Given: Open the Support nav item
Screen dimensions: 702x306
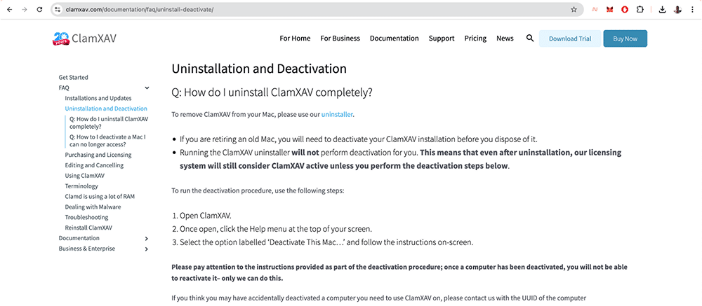Looking at the screenshot, I should (x=442, y=39).
